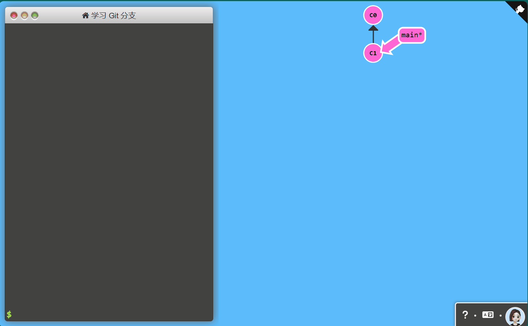
Task: Click the avatar character icon bottom right
Action: tap(515, 316)
